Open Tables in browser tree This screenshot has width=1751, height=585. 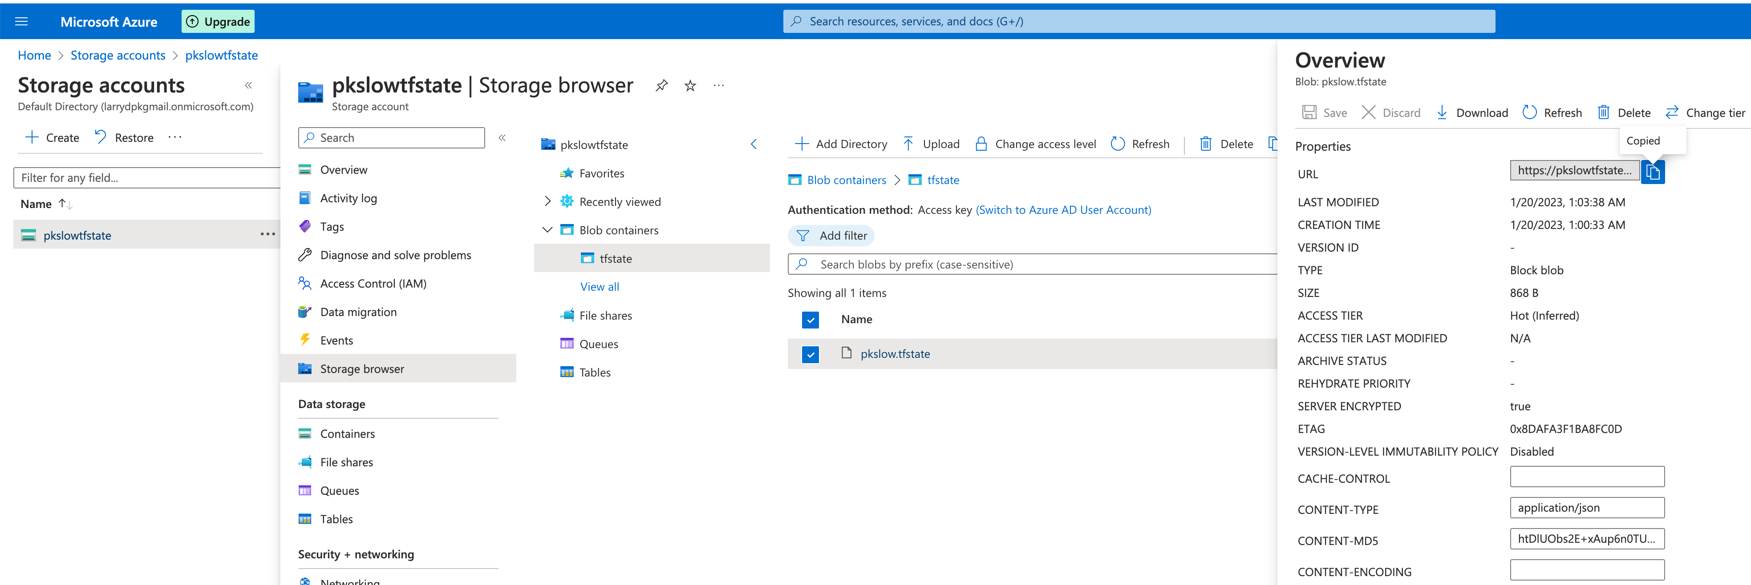point(595,373)
